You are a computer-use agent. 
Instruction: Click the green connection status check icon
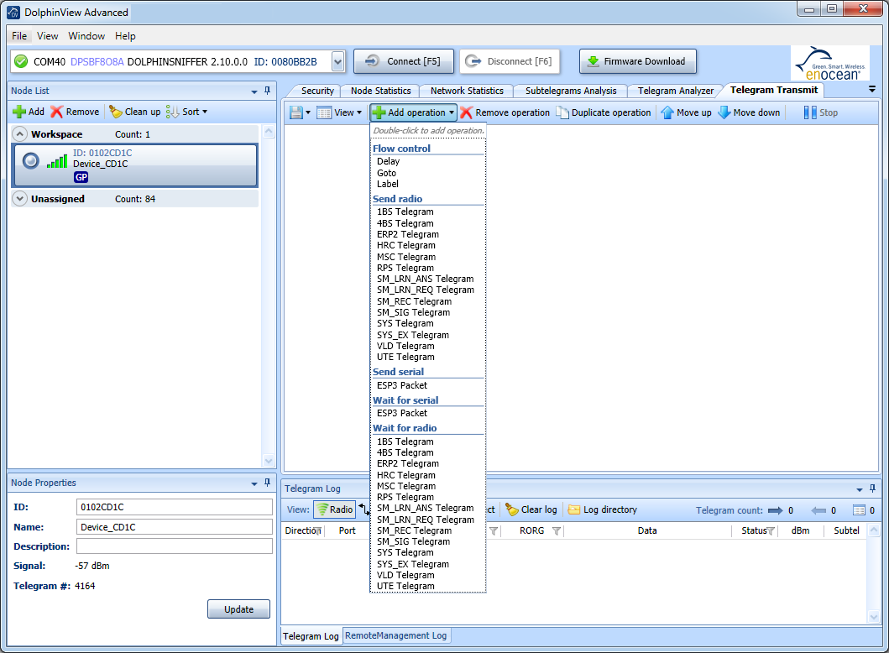pyautogui.click(x=21, y=61)
